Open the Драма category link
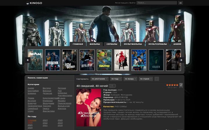Screen dimensions: 209x130 click(31, 98)
